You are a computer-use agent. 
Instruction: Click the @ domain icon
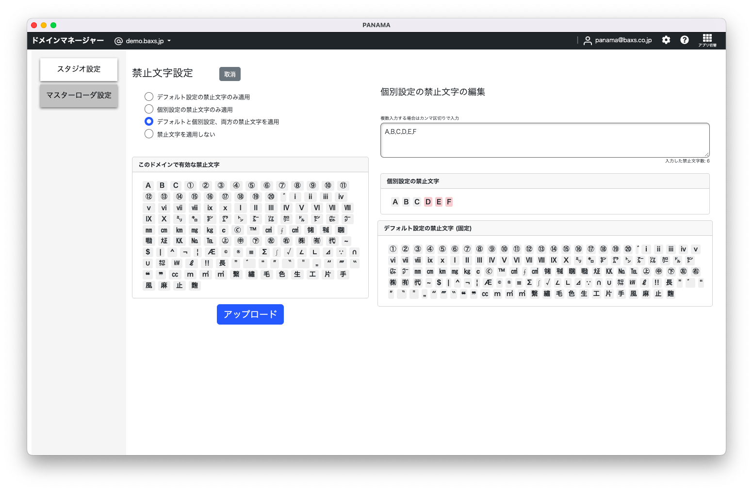(118, 41)
